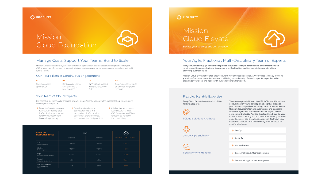The image size is (321, 180).
Task: Click the Our Four Pillars of Continuous Engagement heading
Action: (x=68, y=76)
